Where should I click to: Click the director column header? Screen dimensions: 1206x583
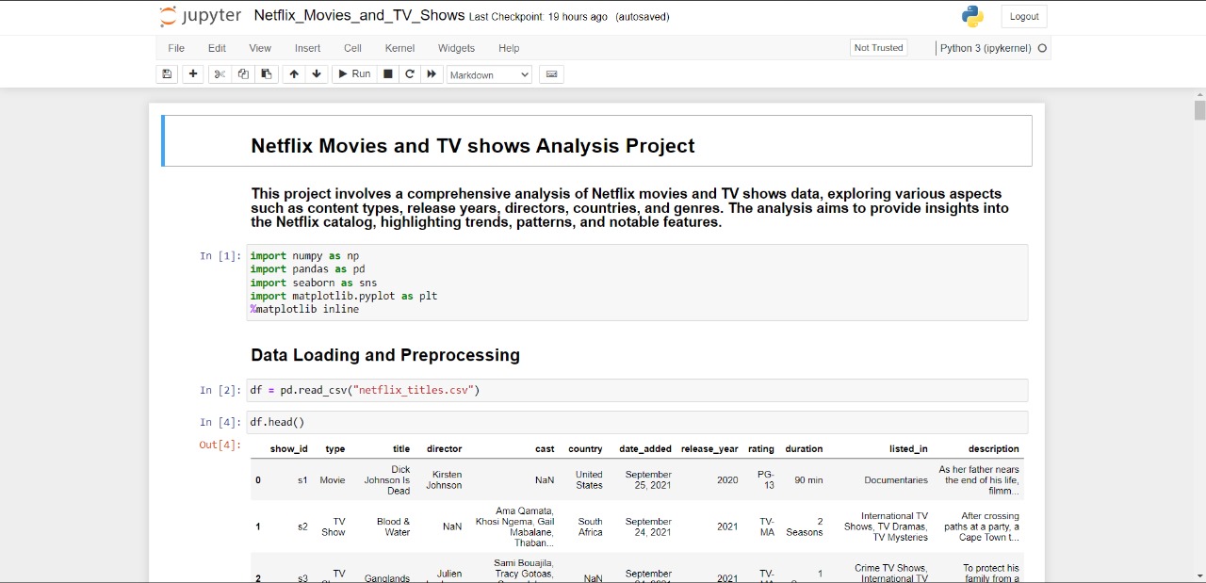click(444, 449)
